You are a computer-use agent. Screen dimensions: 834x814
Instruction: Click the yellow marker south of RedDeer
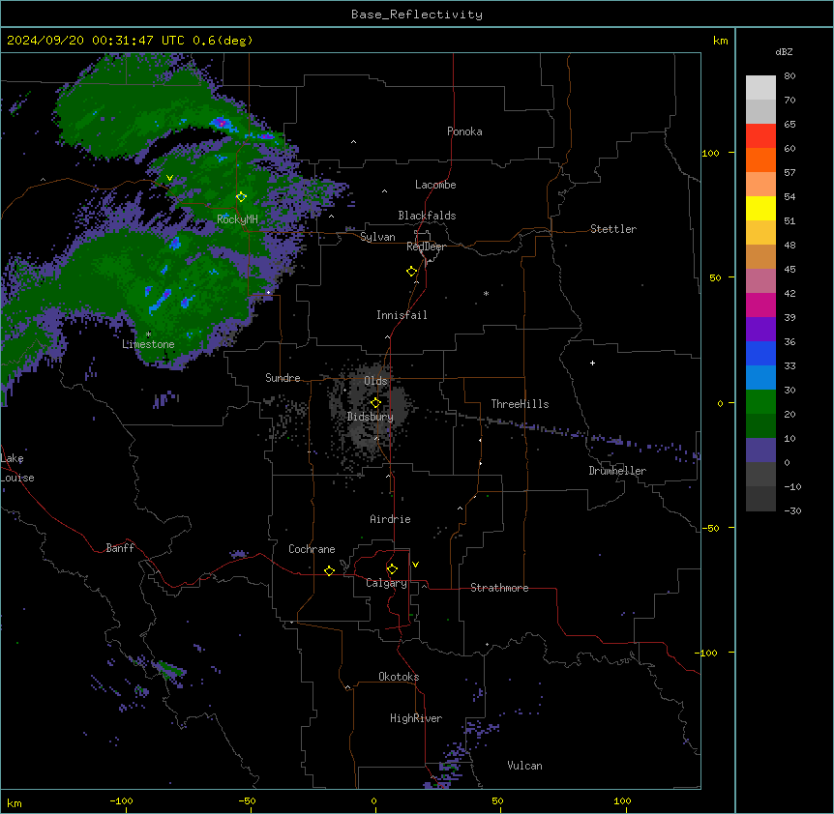coord(411,271)
